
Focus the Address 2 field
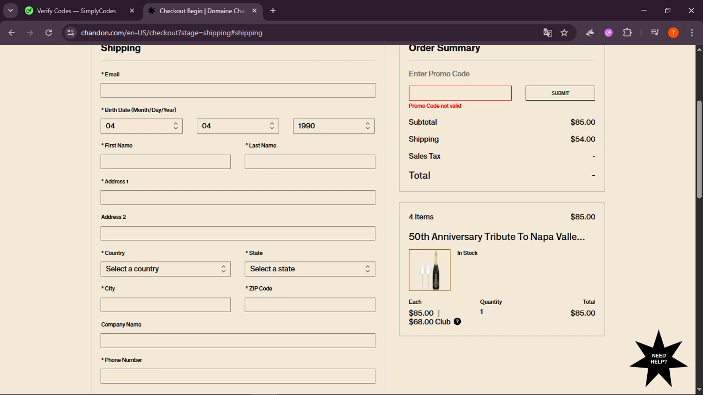tap(238, 233)
